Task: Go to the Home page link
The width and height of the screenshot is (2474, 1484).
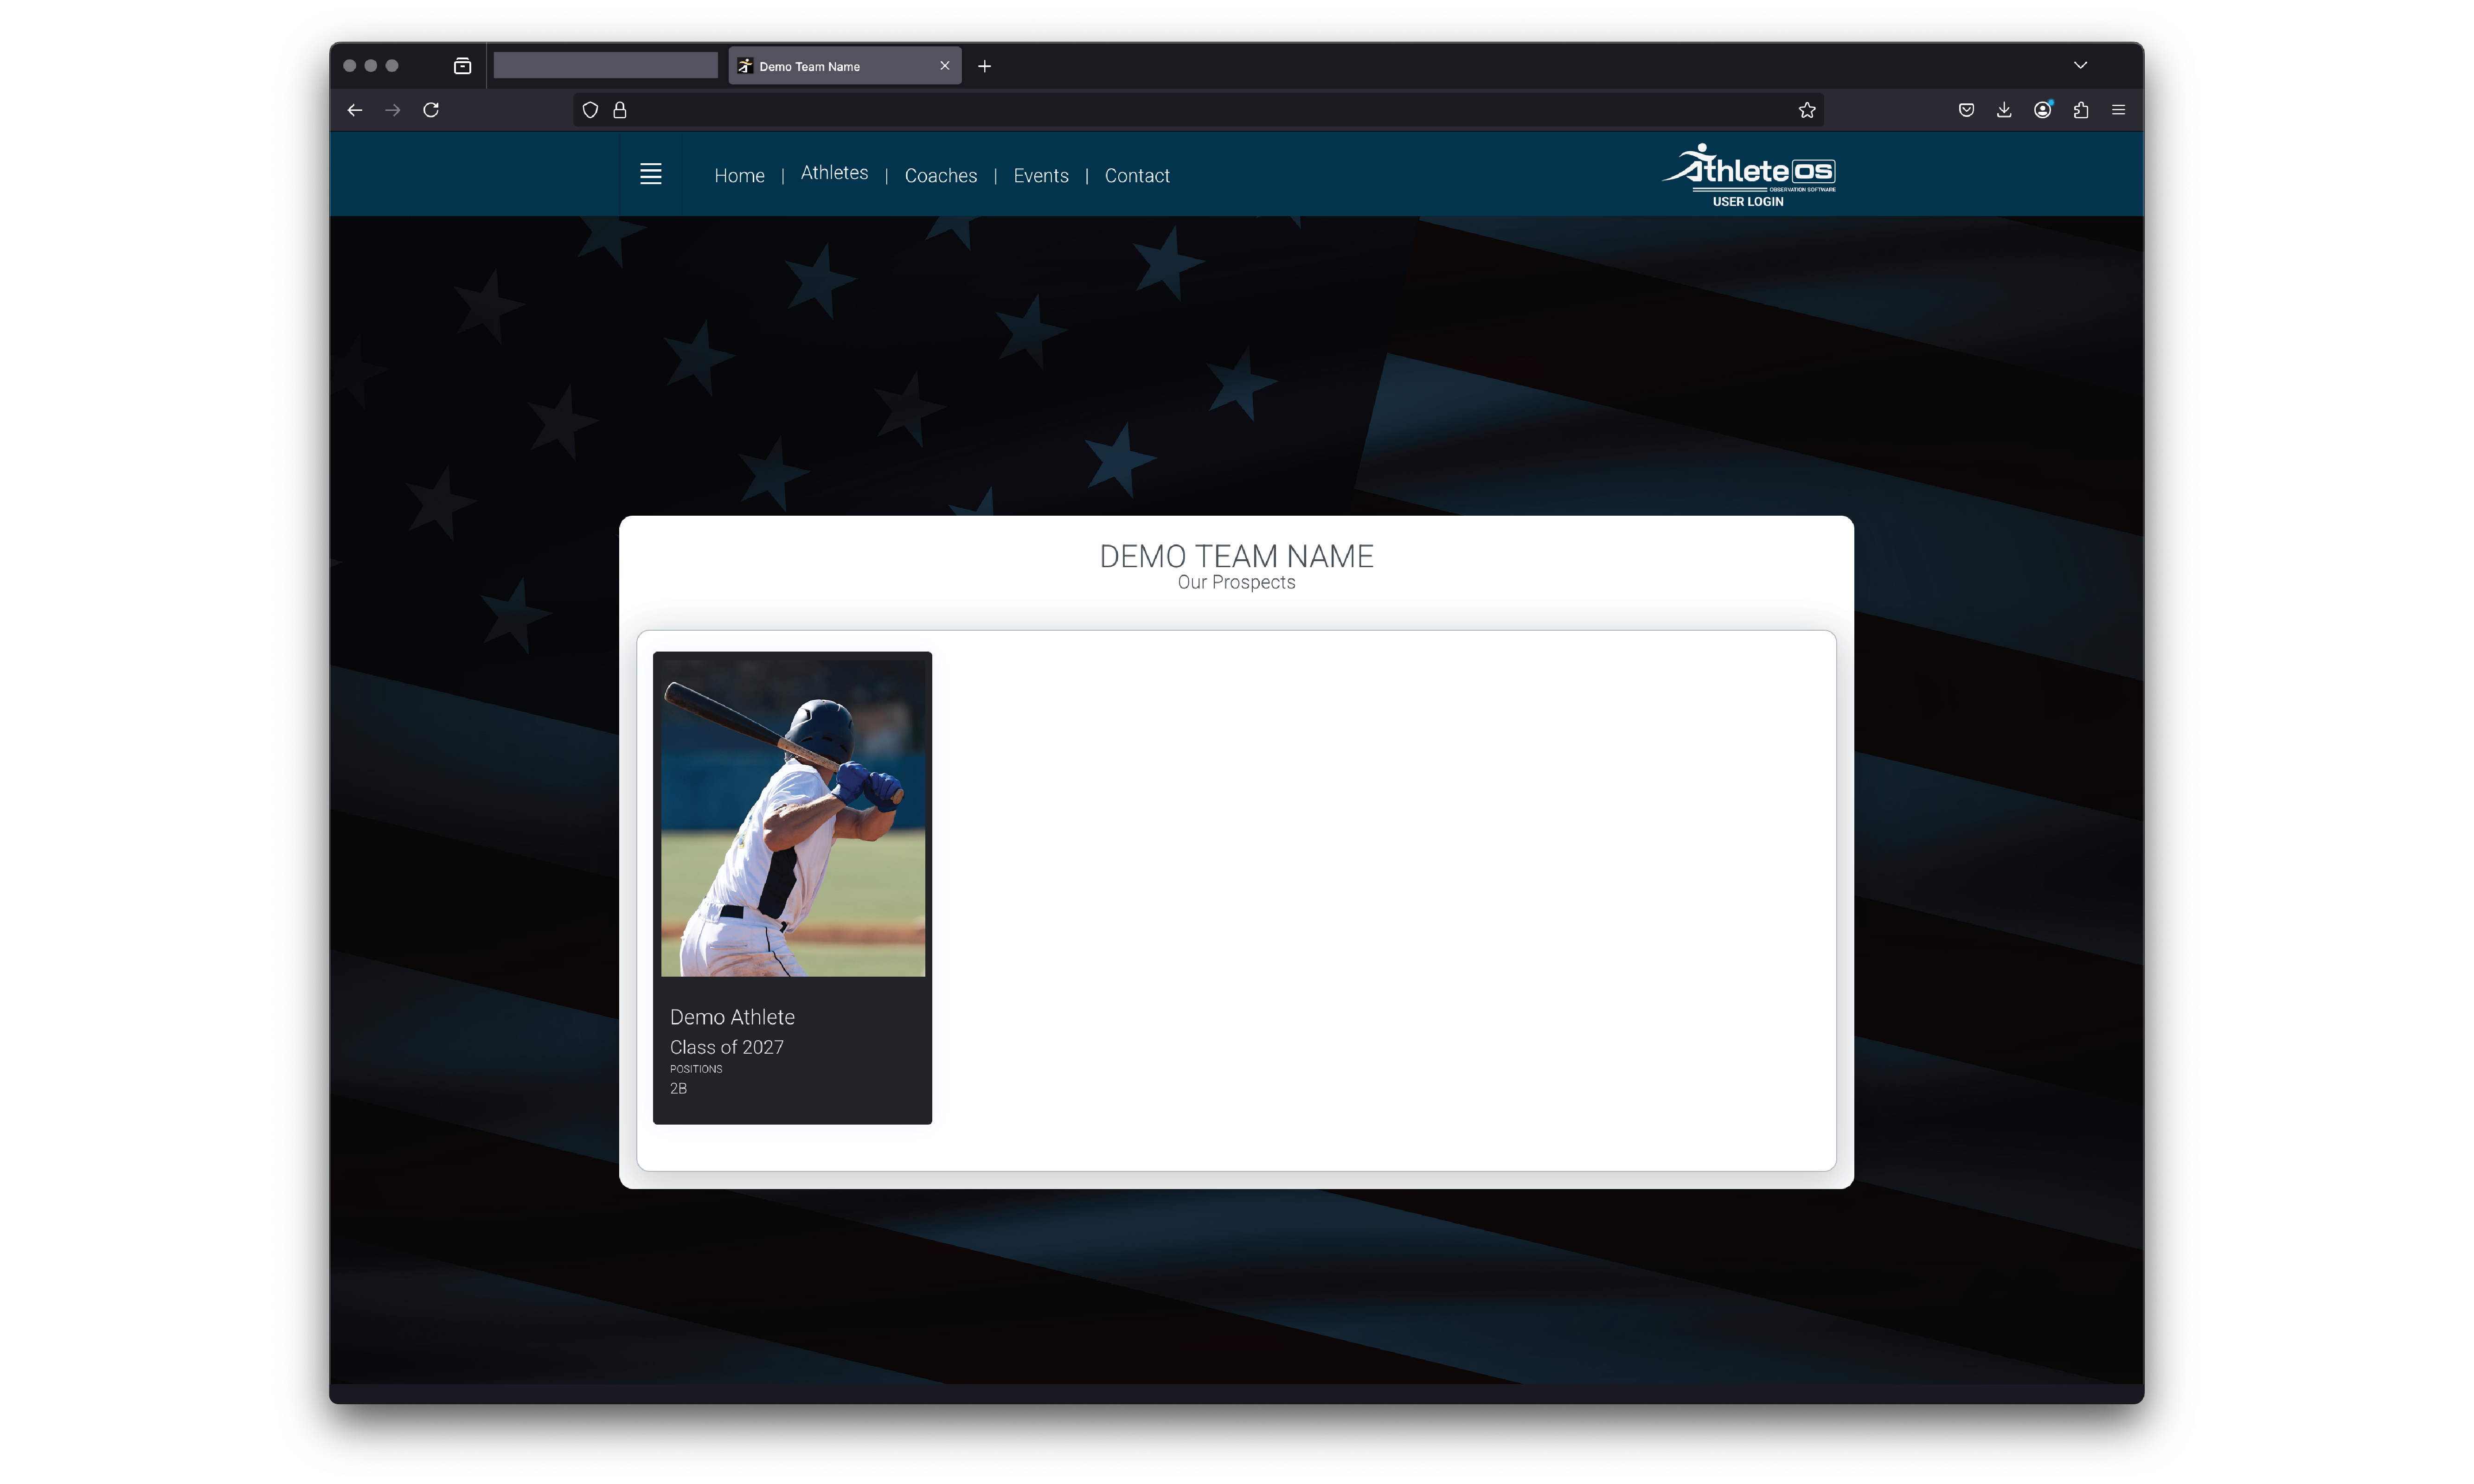Action: click(x=739, y=176)
